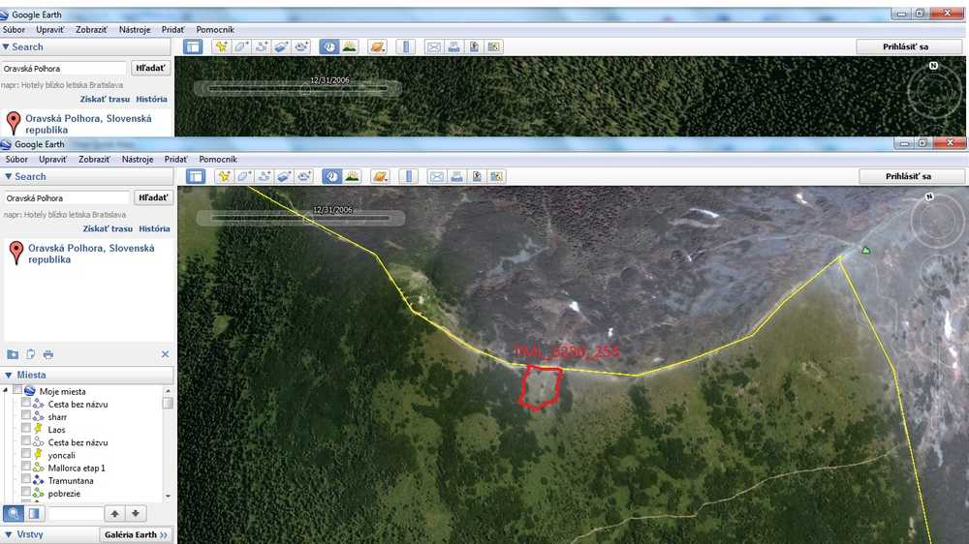Show sunlight across landscape in front window
969x544 pixels.
(353, 176)
